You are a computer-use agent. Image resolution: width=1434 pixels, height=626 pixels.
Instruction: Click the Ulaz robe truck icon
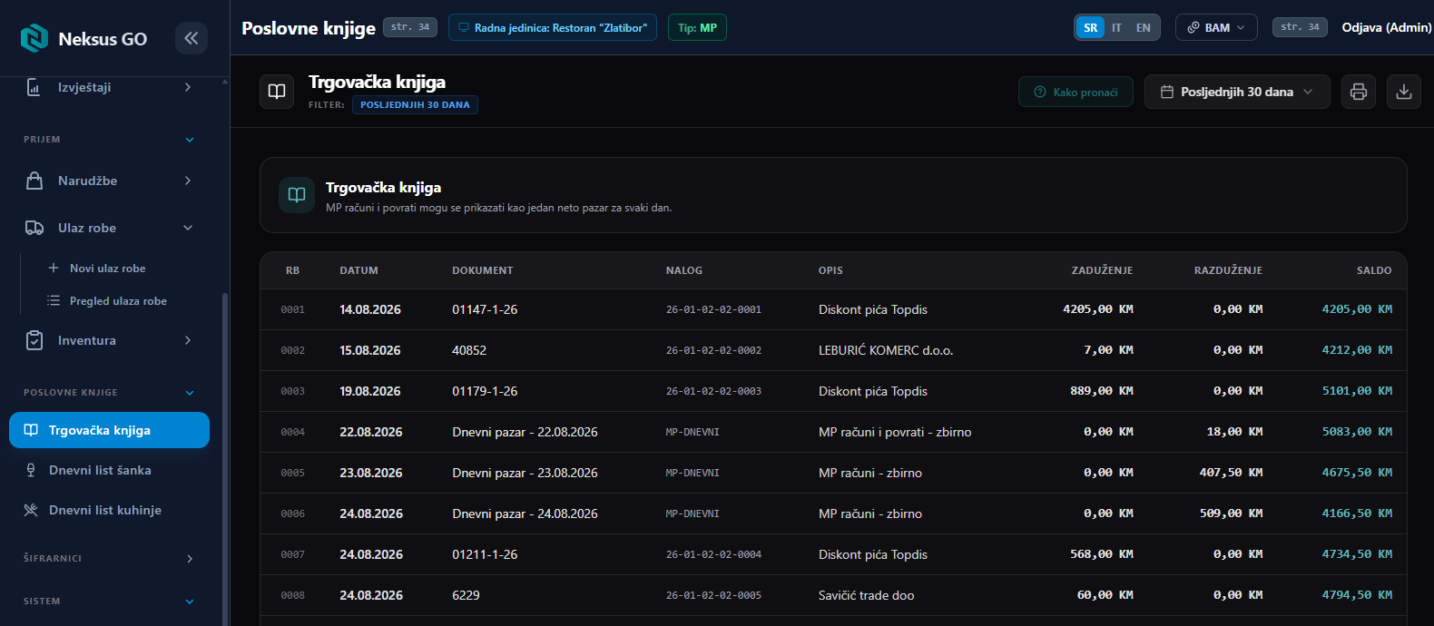pos(34,228)
